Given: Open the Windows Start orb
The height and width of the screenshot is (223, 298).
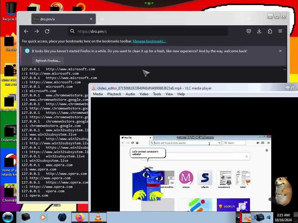Looking at the screenshot, I should (8, 217).
